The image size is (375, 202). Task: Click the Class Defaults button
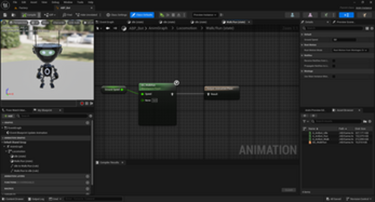[x=141, y=15]
